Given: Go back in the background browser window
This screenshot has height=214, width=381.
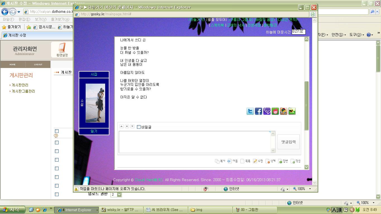Looking at the screenshot, I should (x=5, y=12).
